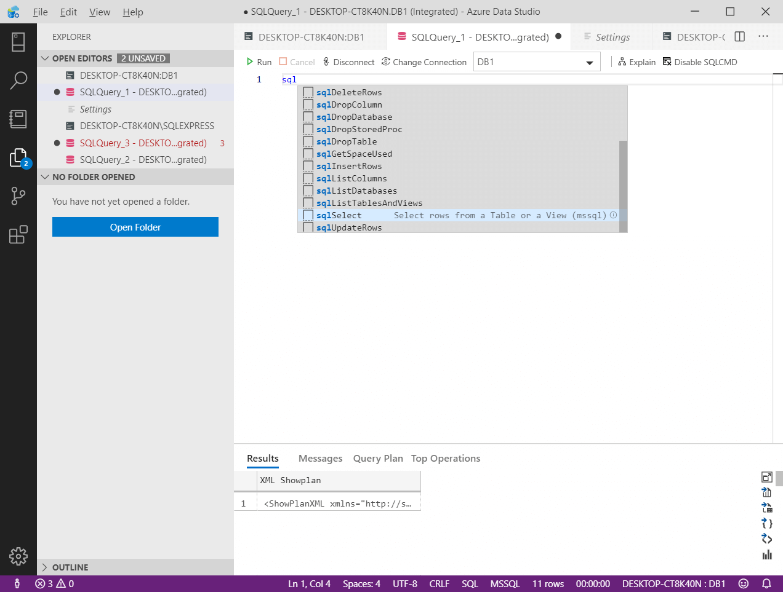This screenshot has height=592, width=783.
Task: Click the Cancel query button
Action: [x=297, y=62]
